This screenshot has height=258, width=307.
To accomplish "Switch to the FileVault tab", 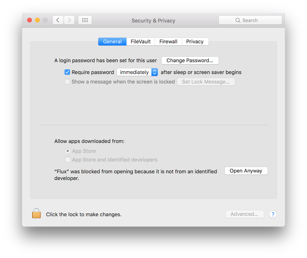I will click(141, 42).
